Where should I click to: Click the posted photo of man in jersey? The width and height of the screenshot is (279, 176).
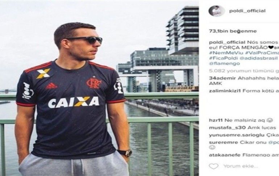[x=99, y=88]
